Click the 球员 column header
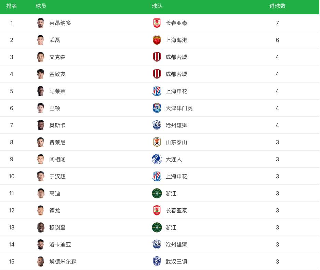This screenshot has height=270, width=320. click(x=41, y=6)
